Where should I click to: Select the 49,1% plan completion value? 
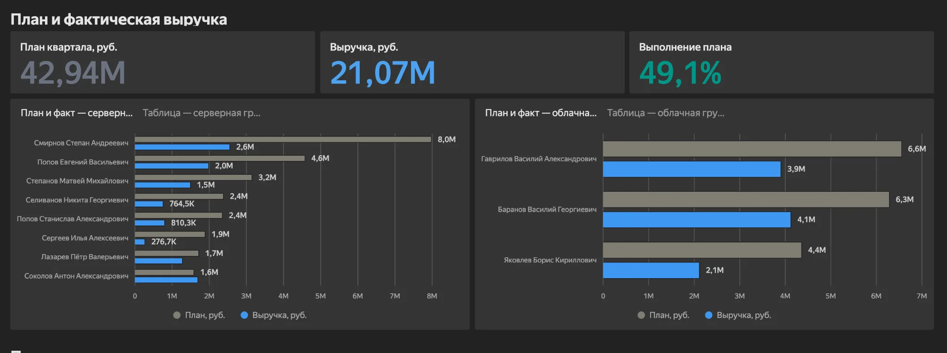pyautogui.click(x=680, y=73)
